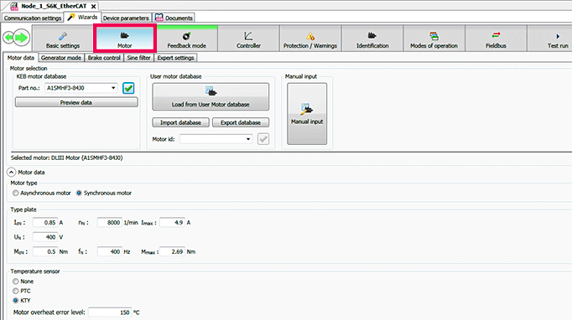Select the Generator mode sub-tab
This screenshot has width=572, height=320.
point(61,58)
